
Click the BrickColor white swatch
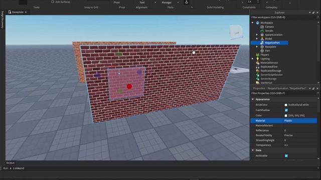pyautogui.click(x=286, y=105)
